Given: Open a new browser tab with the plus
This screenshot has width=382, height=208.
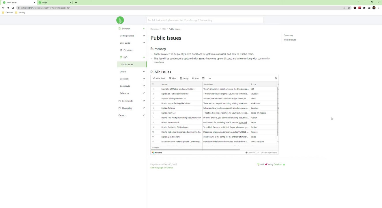Looking at the screenshot, I should [x=76, y=2].
